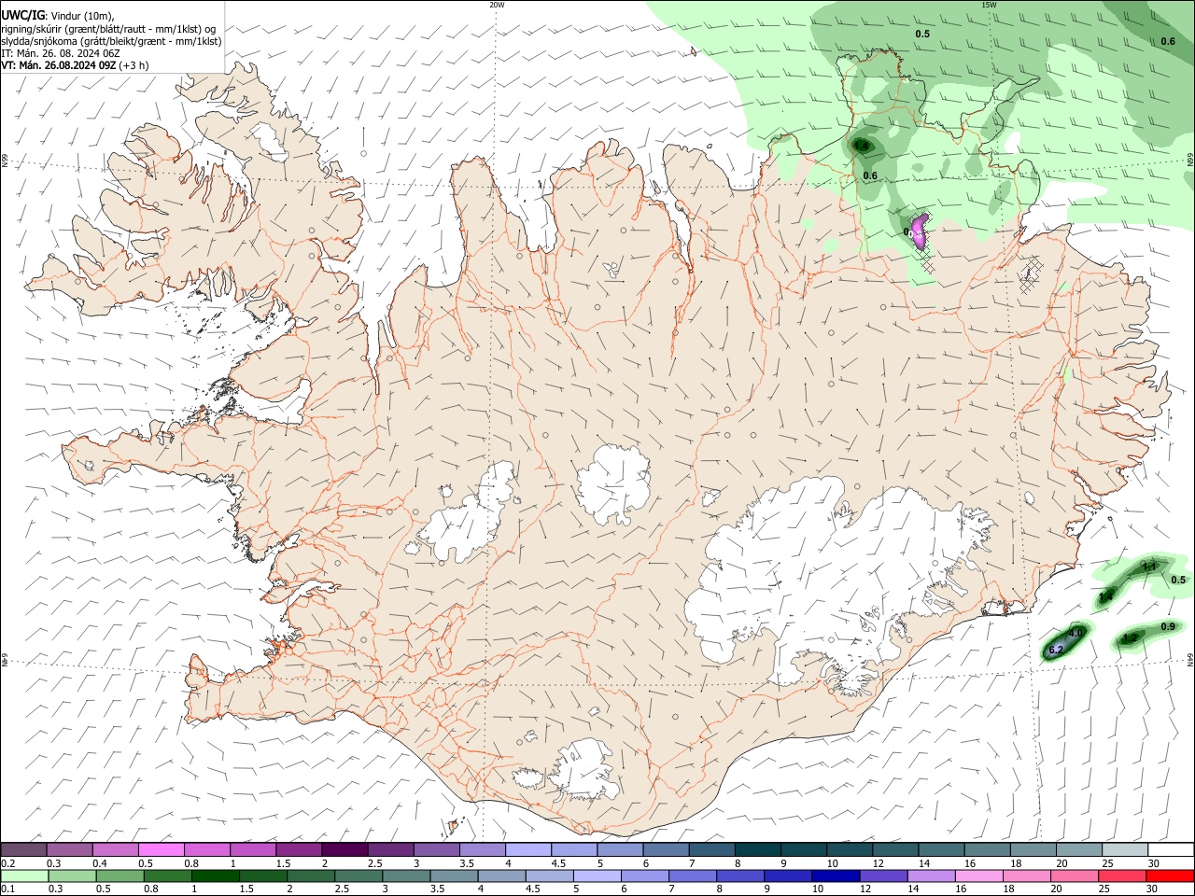Click the pink snow patch in northeast Iceland
This screenshot has height=896, width=1195.
click(x=920, y=231)
